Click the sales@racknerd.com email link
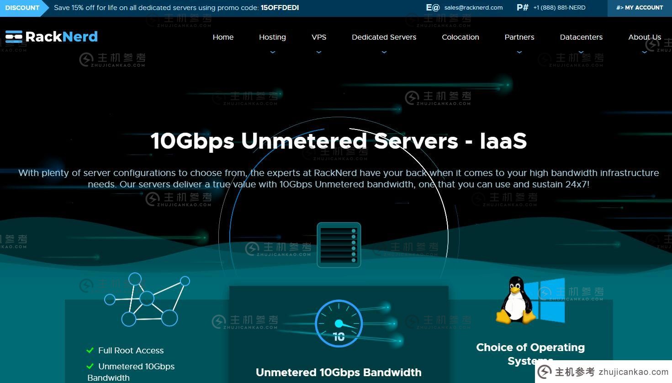The image size is (672, 383). click(473, 8)
